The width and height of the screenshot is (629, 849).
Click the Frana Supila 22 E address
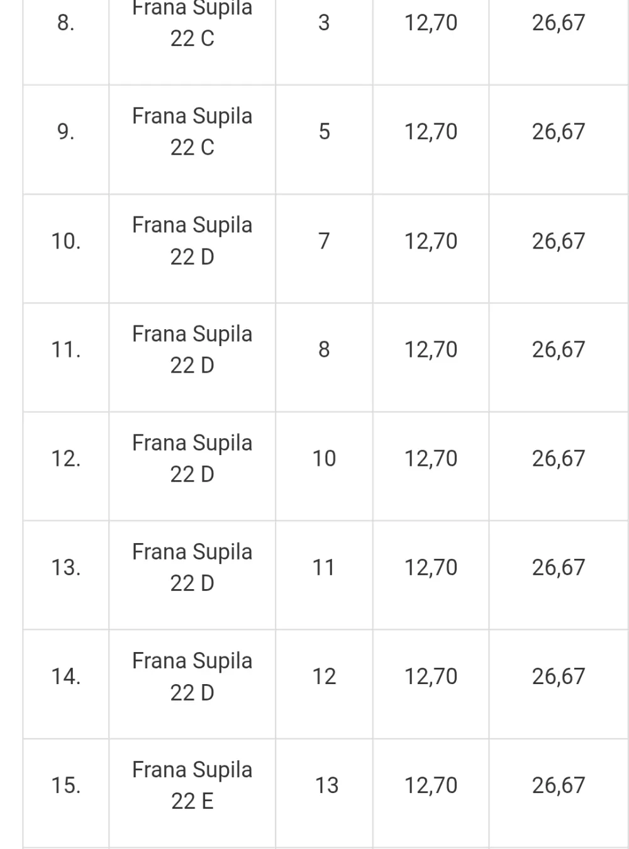(192, 785)
